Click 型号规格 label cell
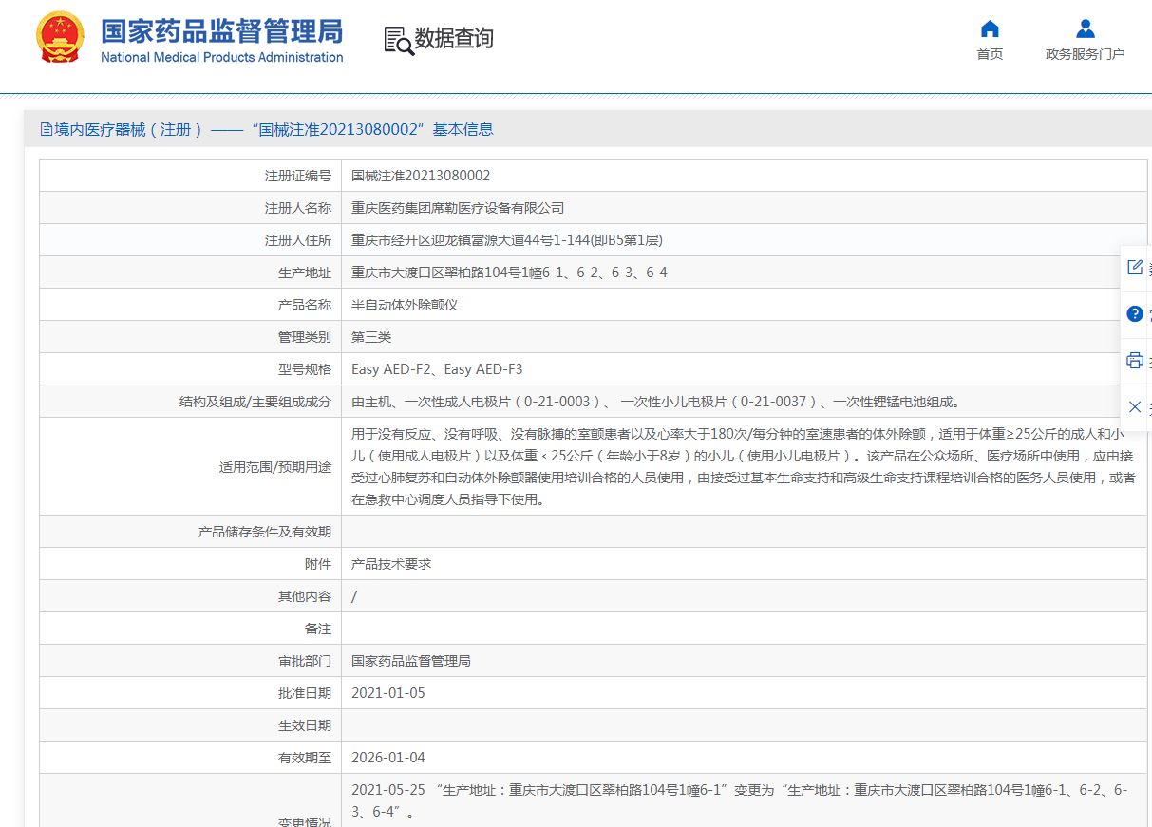 pos(190,369)
